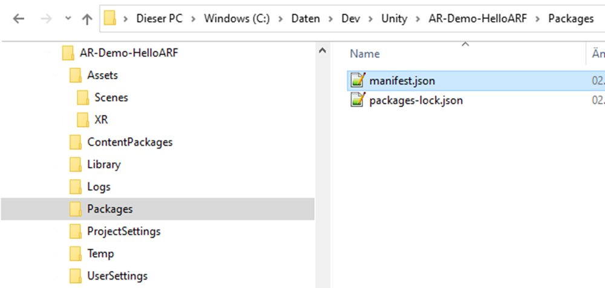This screenshot has height=288, width=605.
Task: Click the address bar folder icon
Action: (110, 18)
